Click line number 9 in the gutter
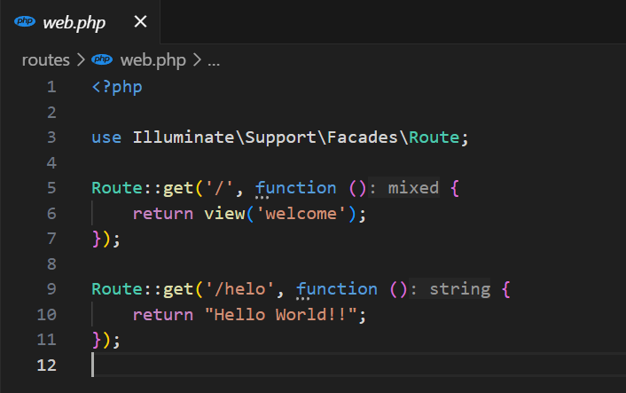The height and width of the screenshot is (393, 626). click(51, 289)
